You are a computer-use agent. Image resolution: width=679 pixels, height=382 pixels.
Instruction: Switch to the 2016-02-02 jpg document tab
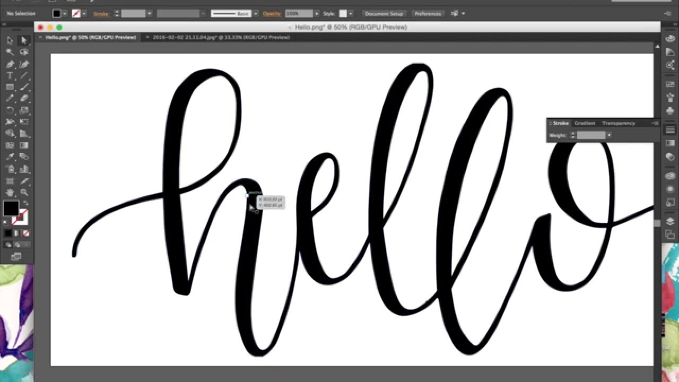(221, 38)
